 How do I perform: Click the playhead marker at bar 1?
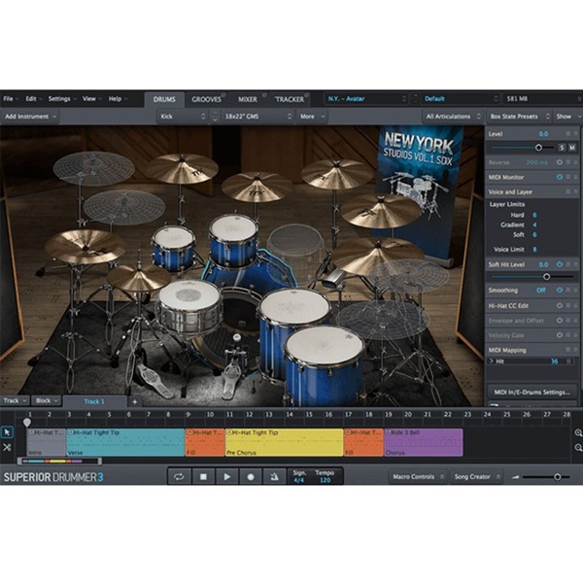click(27, 423)
